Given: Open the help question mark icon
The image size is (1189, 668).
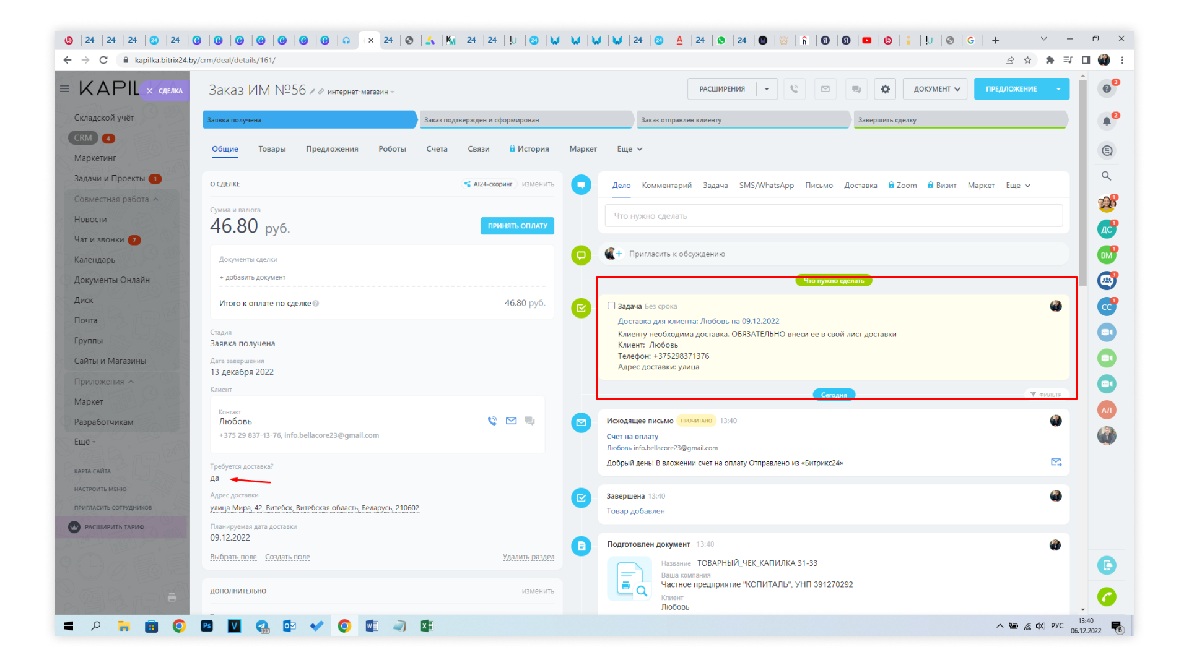Looking at the screenshot, I should point(1107,88).
